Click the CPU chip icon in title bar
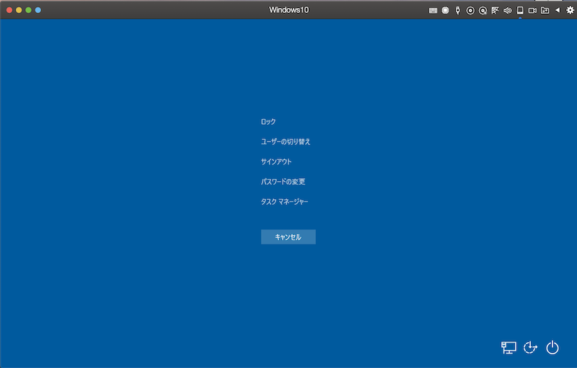577x368 pixels. point(445,10)
